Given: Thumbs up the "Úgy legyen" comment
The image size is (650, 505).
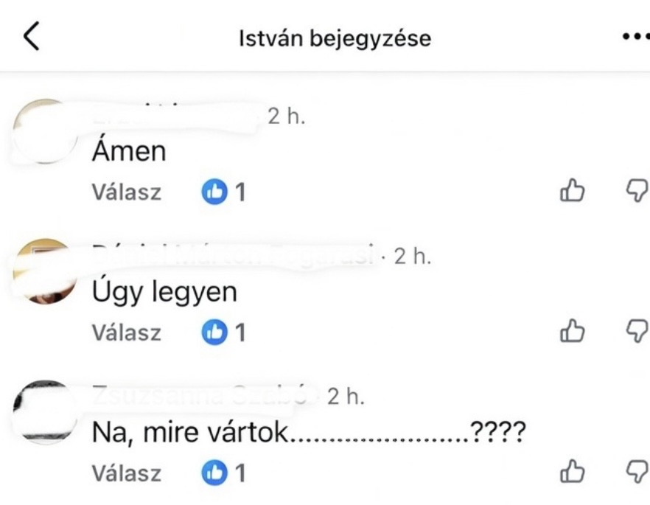Looking at the screenshot, I should (573, 332).
